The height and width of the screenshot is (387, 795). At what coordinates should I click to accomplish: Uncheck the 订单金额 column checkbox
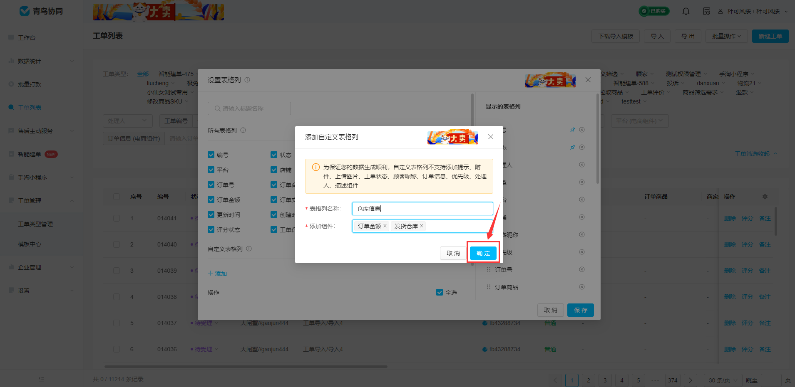[x=211, y=200]
